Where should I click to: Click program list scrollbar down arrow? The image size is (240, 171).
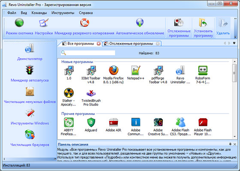(x=235, y=136)
